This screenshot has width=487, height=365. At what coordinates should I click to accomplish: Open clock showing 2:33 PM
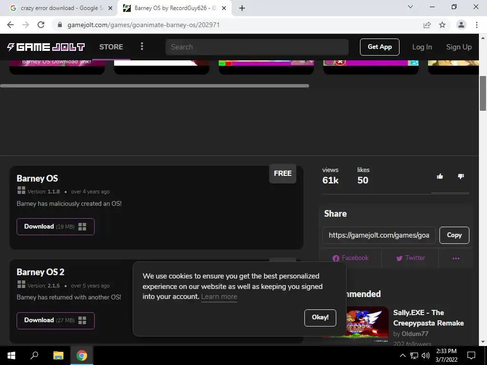(x=446, y=355)
